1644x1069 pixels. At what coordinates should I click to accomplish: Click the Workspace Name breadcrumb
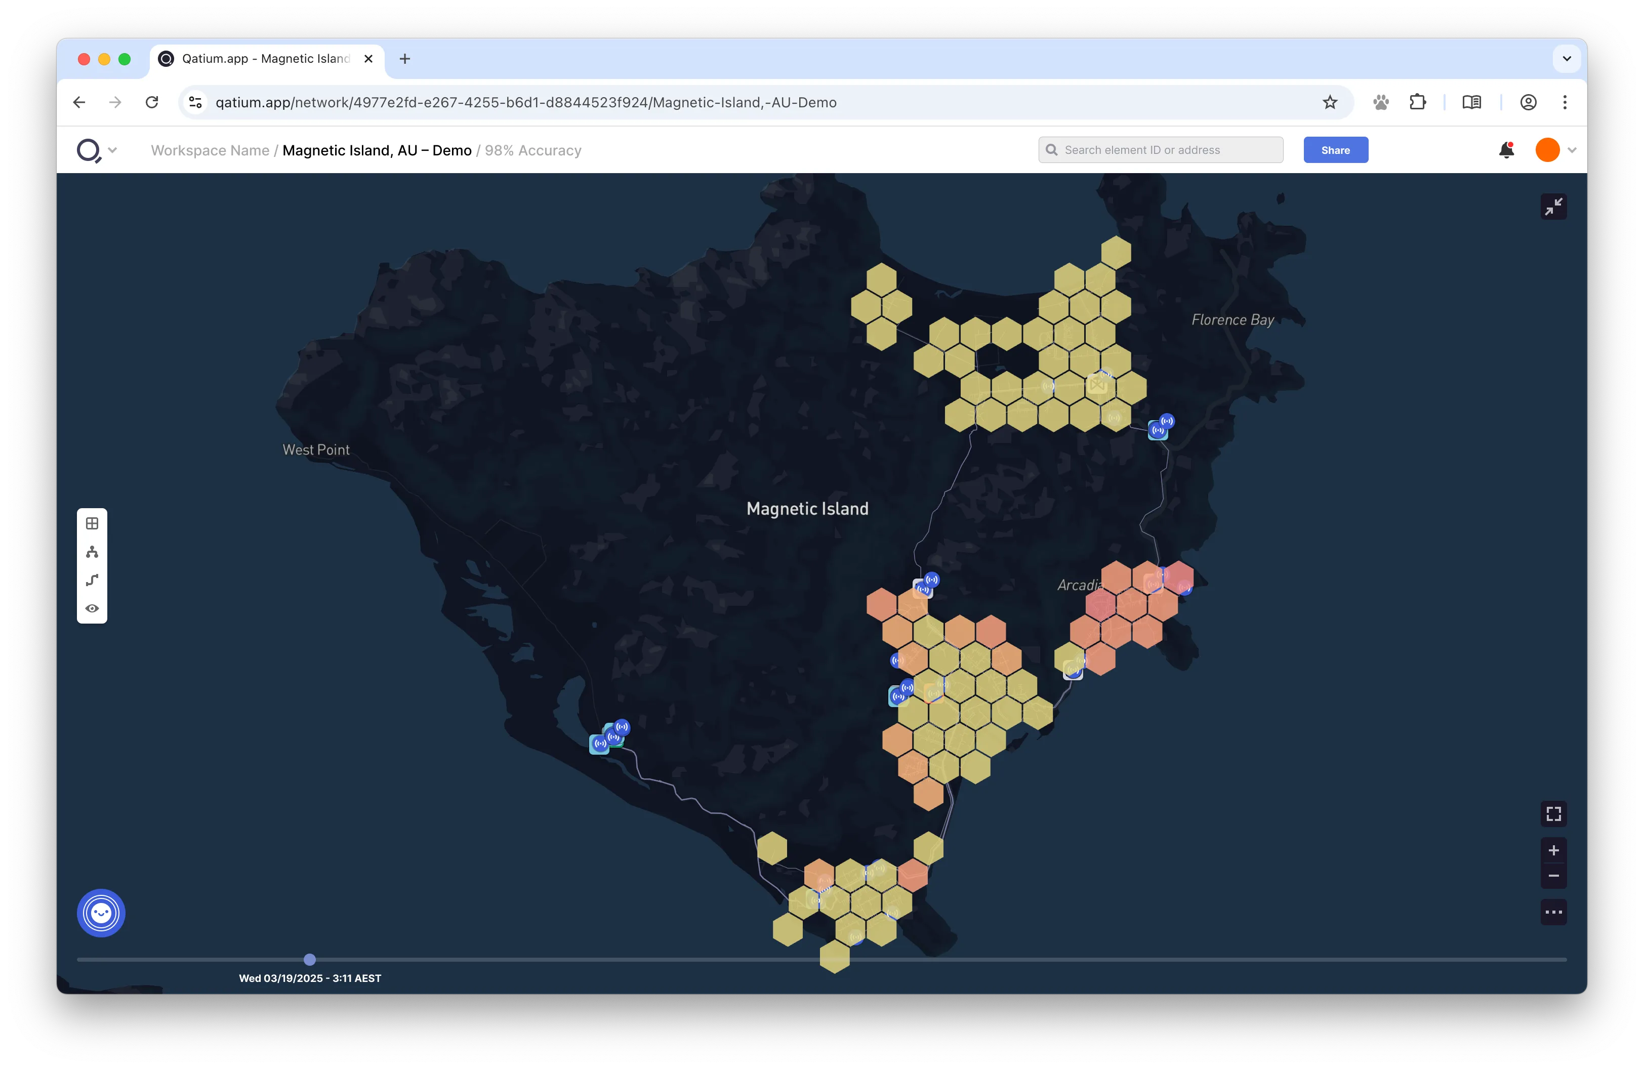210,150
